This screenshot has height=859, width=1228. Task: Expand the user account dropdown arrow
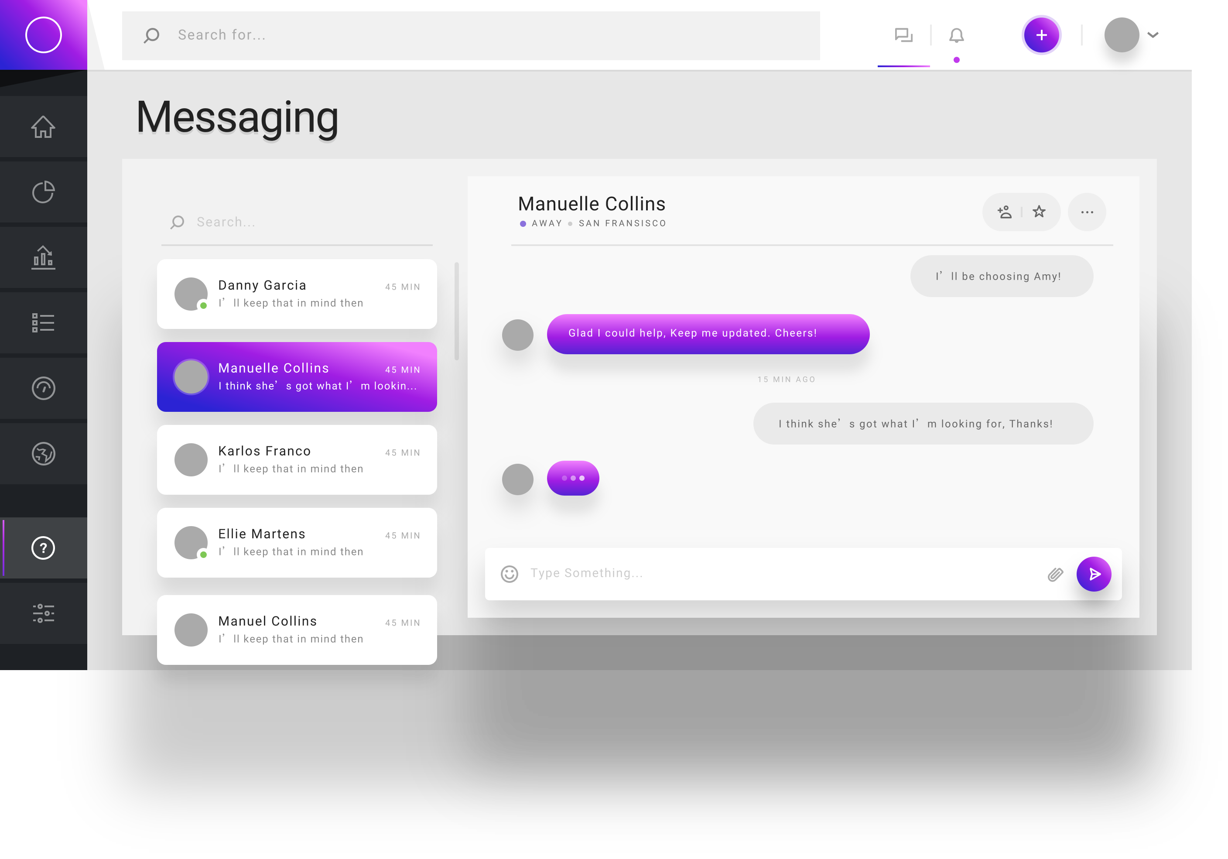(1154, 34)
